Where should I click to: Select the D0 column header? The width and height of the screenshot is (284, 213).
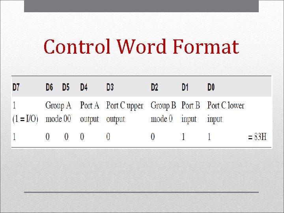[x=211, y=87]
